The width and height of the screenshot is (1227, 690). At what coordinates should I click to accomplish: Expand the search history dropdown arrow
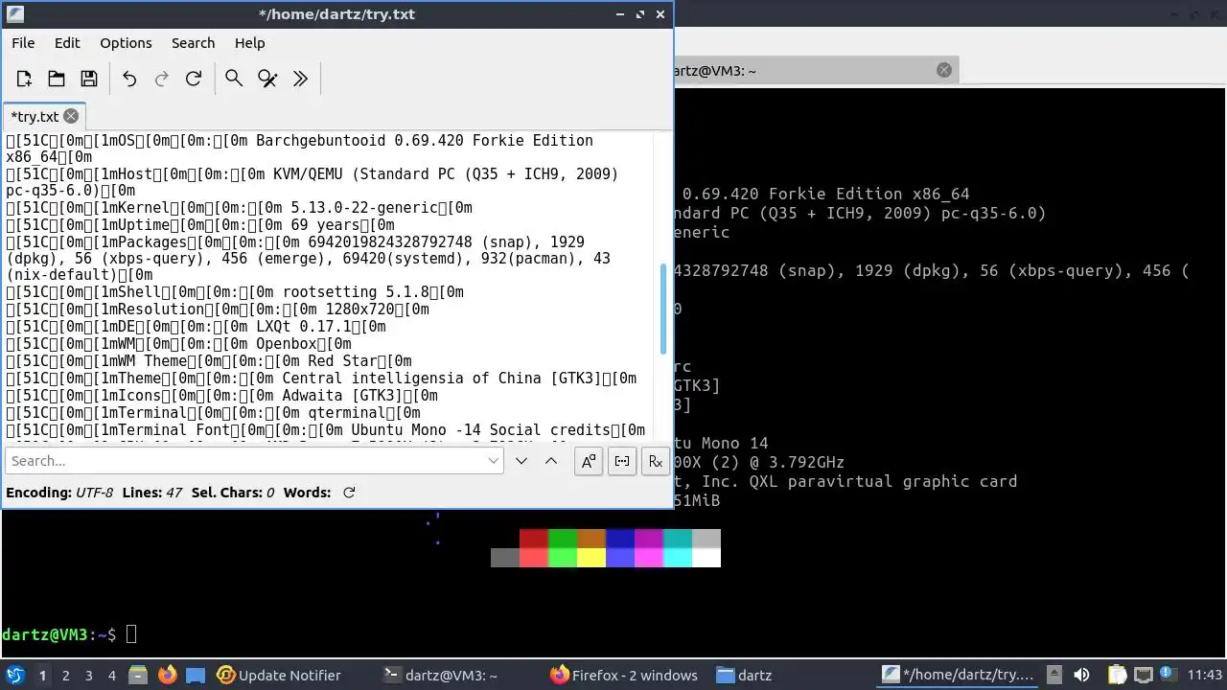(x=494, y=461)
